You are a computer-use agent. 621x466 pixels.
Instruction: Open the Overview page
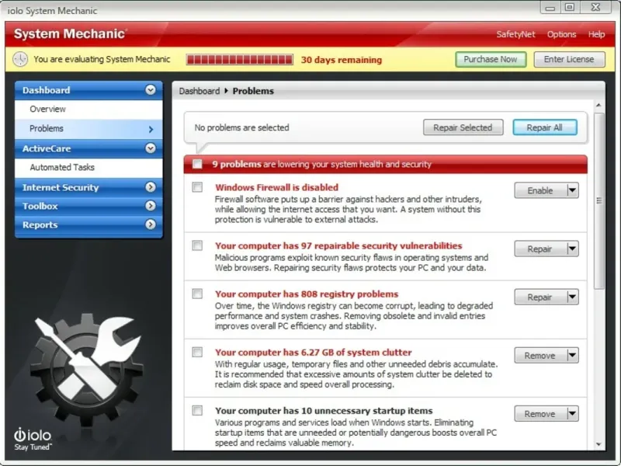[x=88, y=109]
